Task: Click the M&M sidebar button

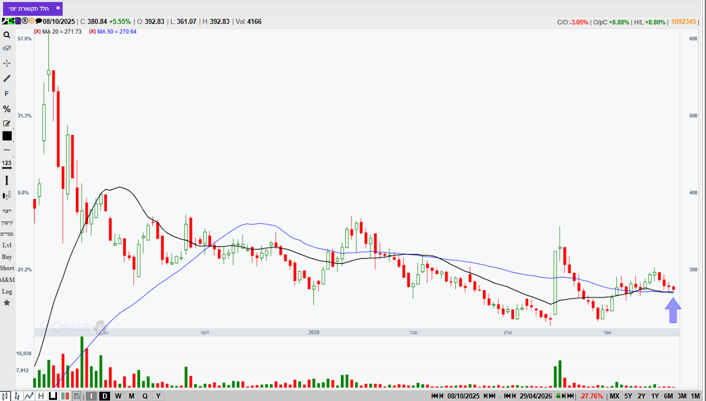Action: click(7, 280)
